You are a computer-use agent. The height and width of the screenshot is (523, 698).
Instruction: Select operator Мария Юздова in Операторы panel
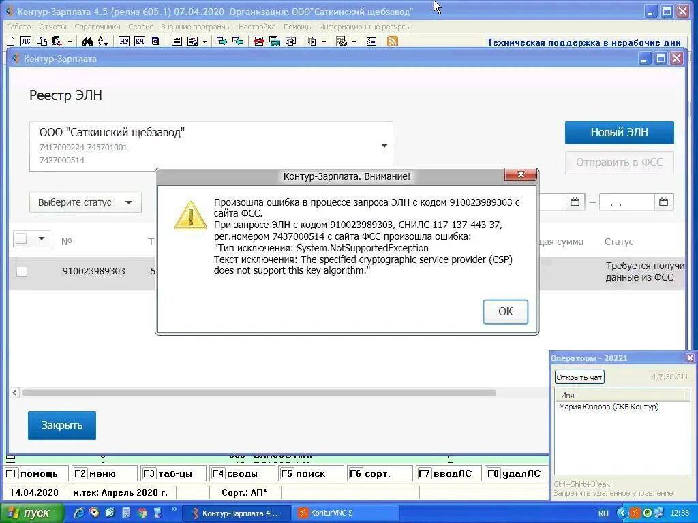(609, 407)
